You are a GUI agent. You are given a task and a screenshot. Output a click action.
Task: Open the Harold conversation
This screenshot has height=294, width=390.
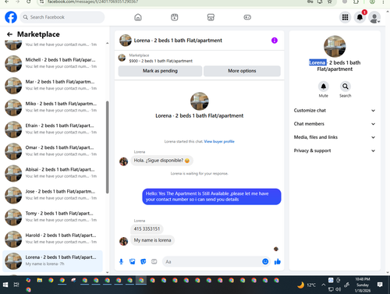[x=52, y=239]
